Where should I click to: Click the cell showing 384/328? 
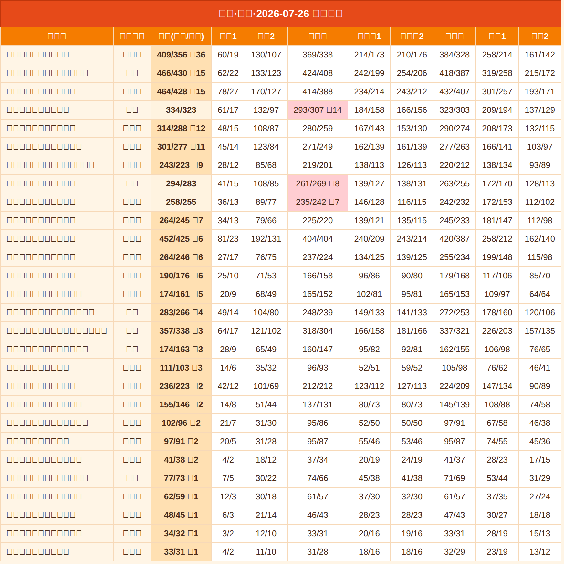[x=454, y=55]
